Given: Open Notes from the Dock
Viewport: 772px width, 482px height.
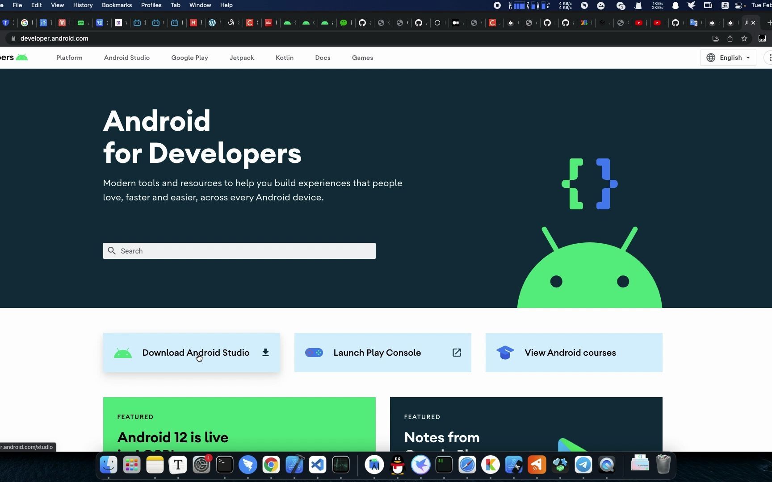Looking at the screenshot, I should tap(155, 465).
